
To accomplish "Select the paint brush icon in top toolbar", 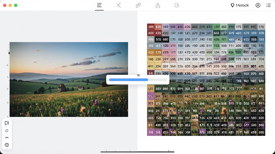I will [138, 5].
